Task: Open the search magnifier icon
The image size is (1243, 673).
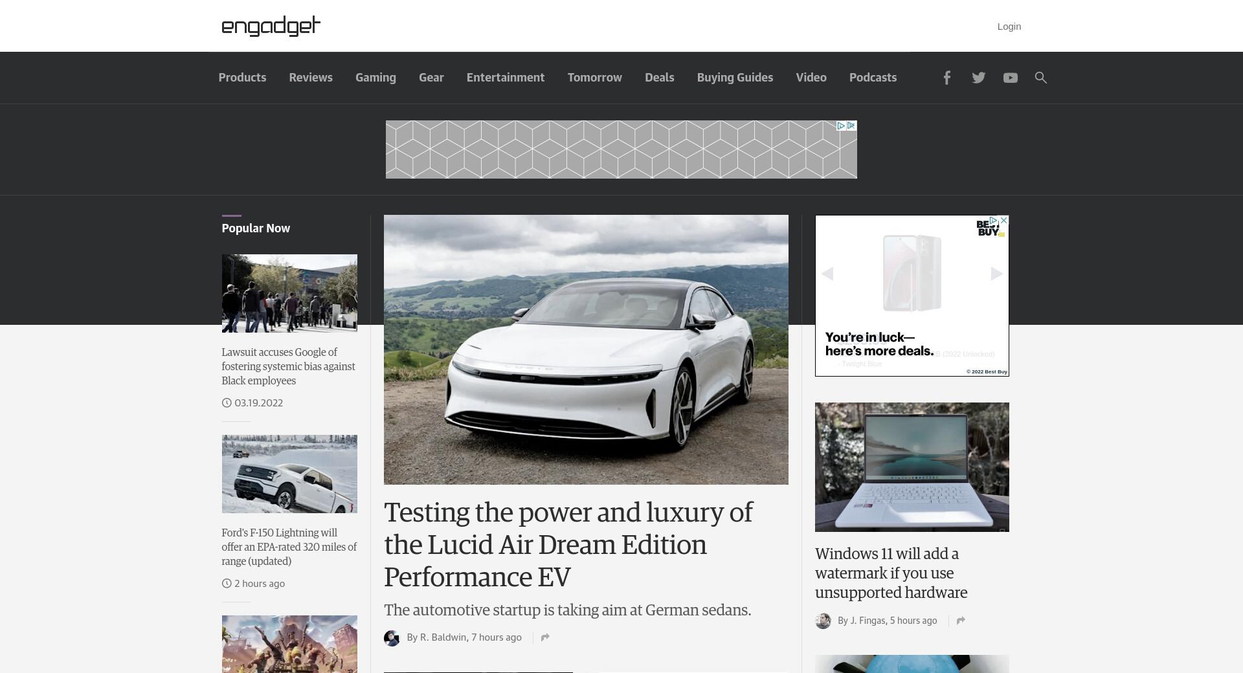Action: (x=1040, y=78)
